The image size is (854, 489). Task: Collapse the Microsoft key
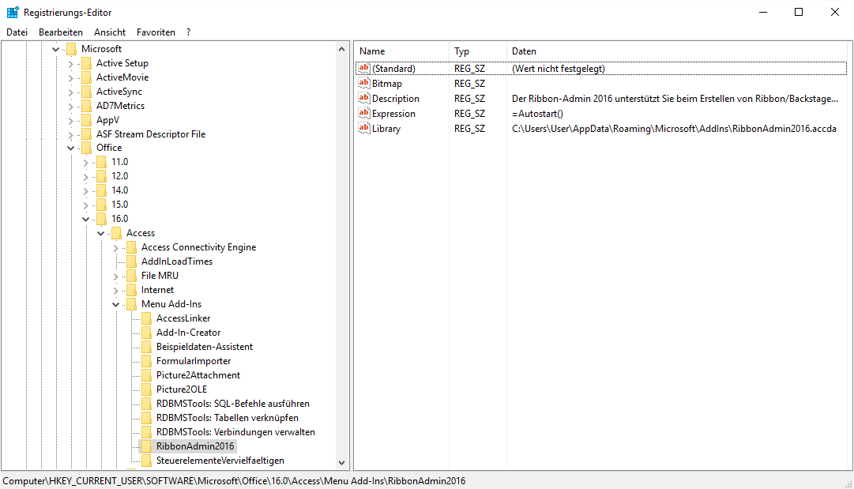click(55, 49)
